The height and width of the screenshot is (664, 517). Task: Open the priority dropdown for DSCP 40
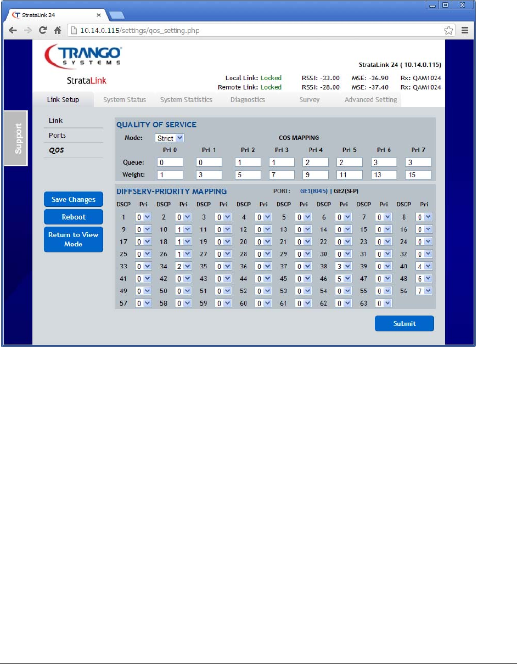tap(424, 266)
